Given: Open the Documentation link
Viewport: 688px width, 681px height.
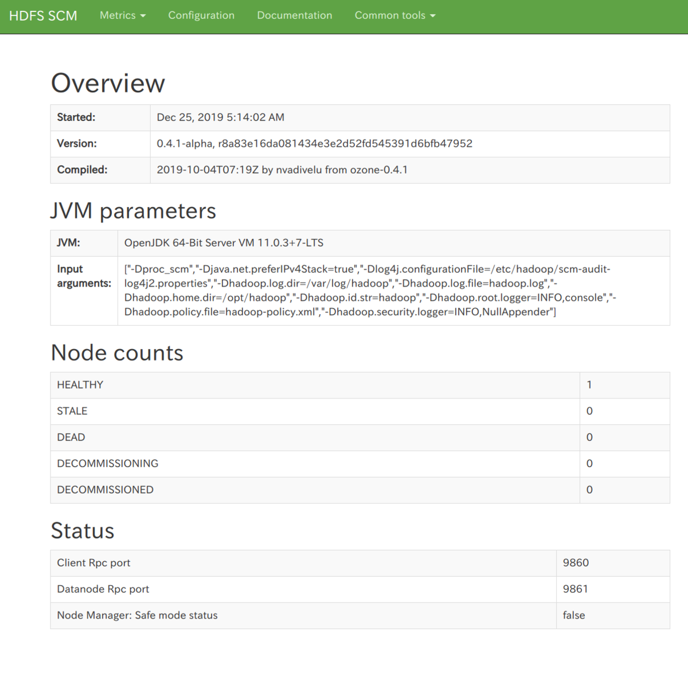Looking at the screenshot, I should click(295, 15).
